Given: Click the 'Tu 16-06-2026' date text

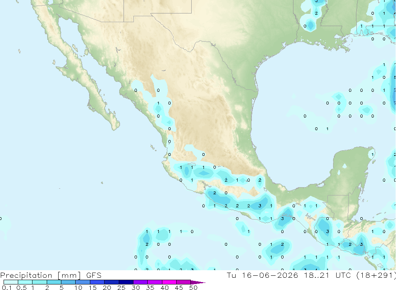Looking at the screenshot, I should tap(263, 275).
